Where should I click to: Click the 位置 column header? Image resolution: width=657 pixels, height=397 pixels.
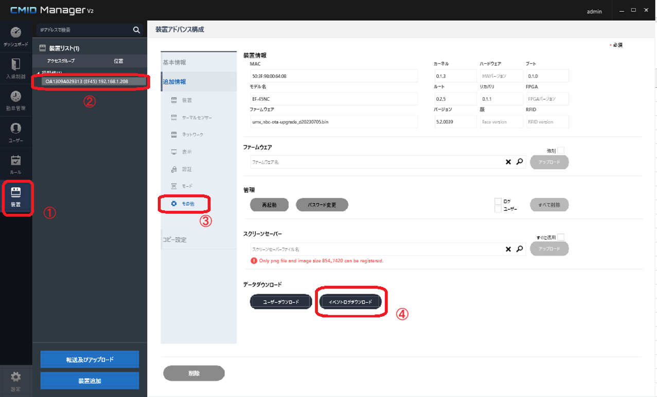(118, 61)
